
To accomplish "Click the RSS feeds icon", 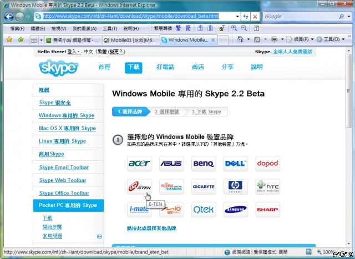I will point(257,39).
